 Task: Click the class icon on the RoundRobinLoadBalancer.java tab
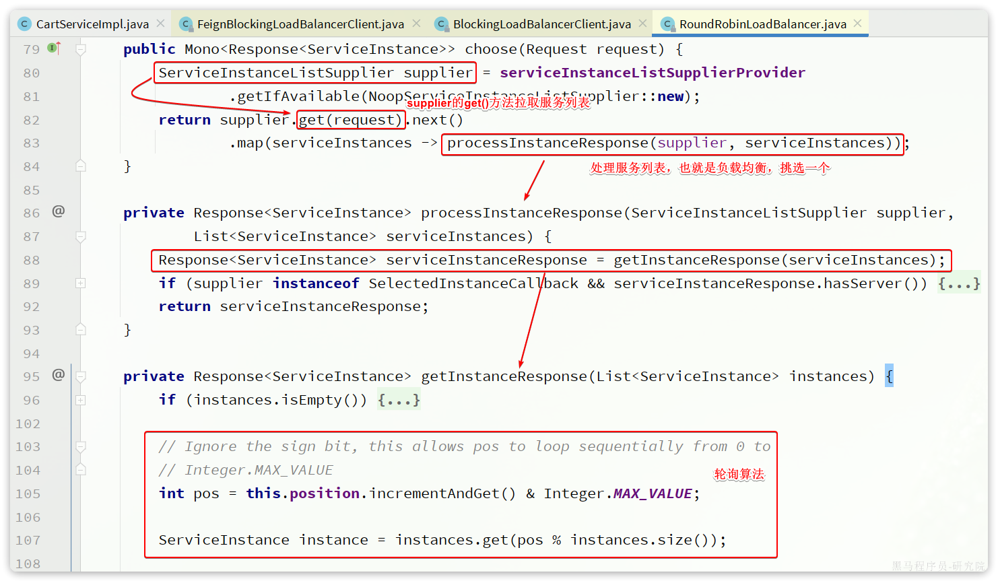[667, 24]
